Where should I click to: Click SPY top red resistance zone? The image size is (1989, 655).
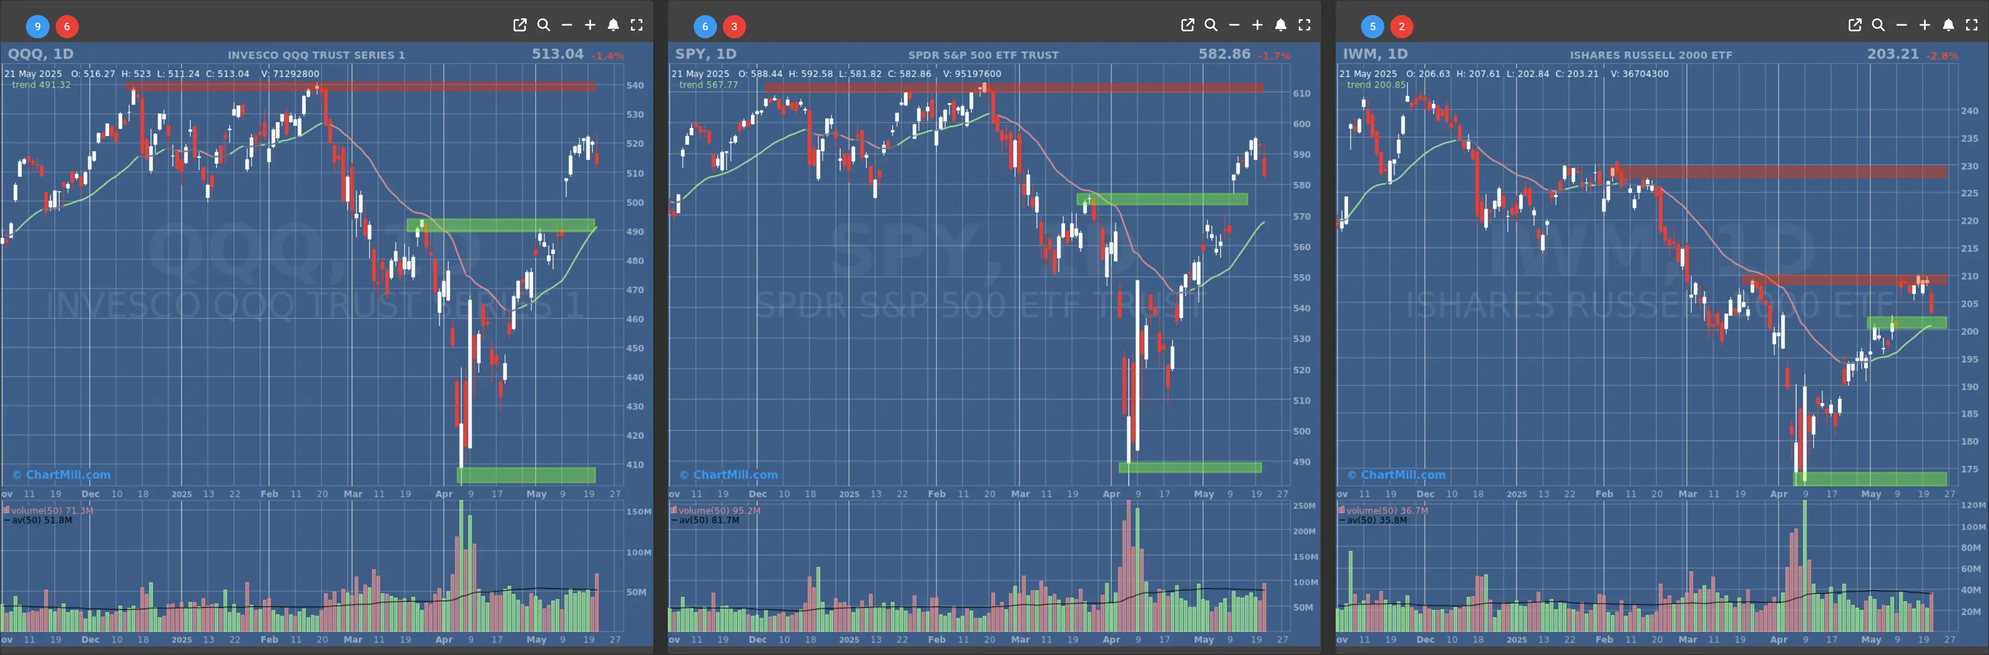point(1014,88)
